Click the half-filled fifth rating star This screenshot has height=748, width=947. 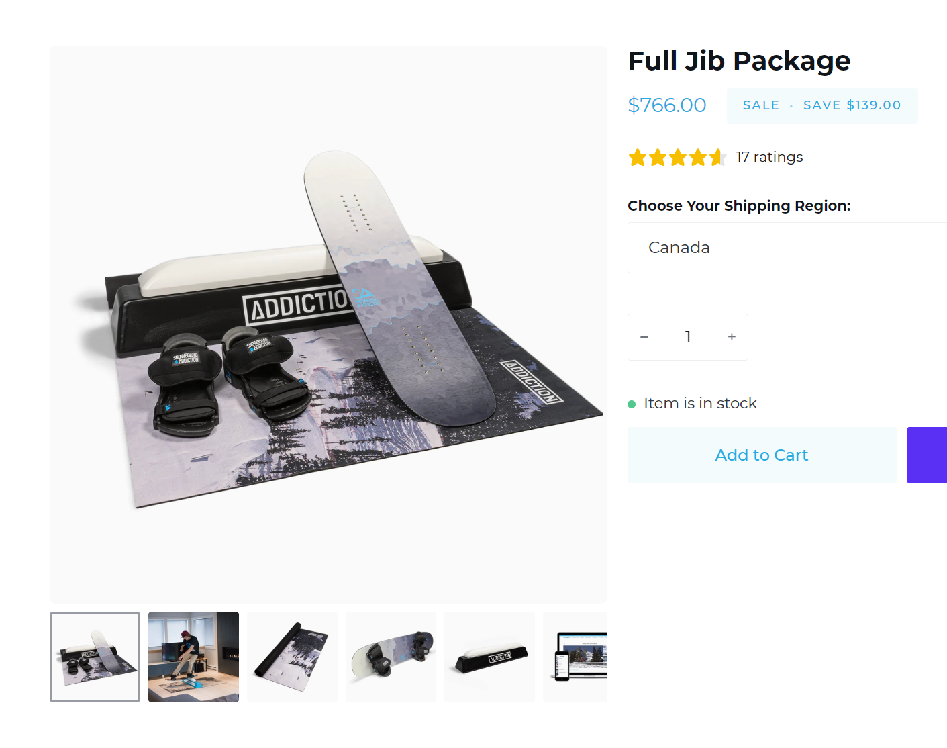point(718,158)
